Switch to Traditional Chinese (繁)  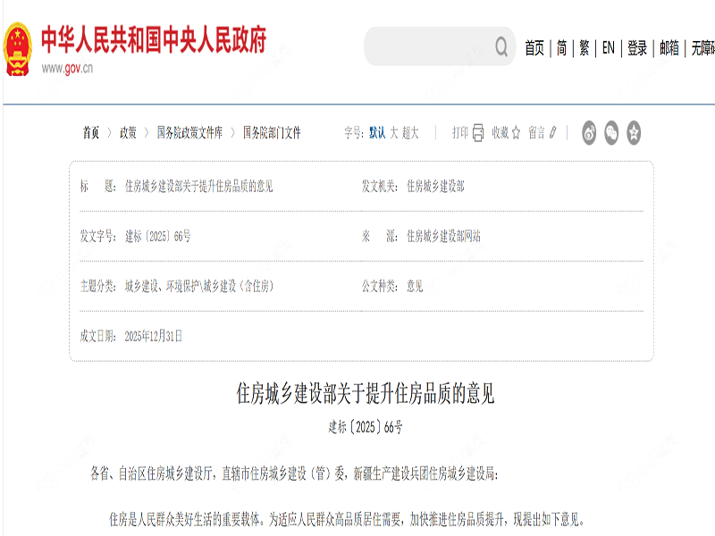(x=585, y=48)
